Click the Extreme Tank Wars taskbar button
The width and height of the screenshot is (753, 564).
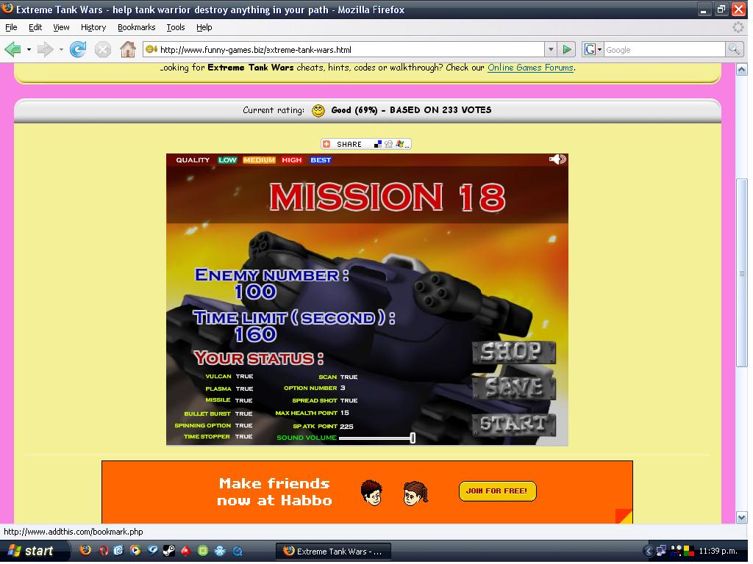pos(333,552)
